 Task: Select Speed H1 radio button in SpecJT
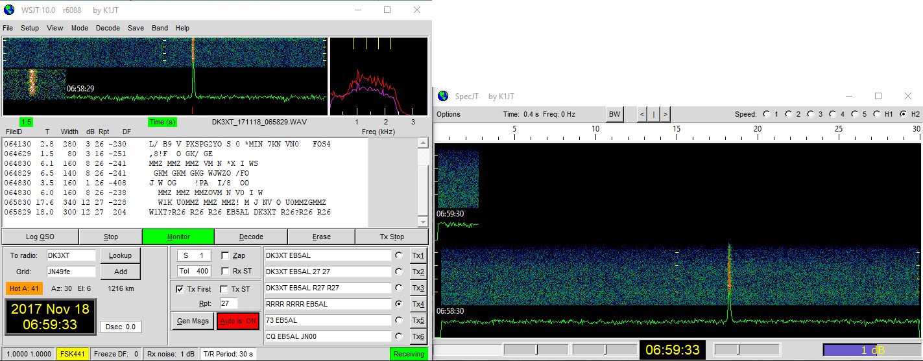(x=877, y=114)
